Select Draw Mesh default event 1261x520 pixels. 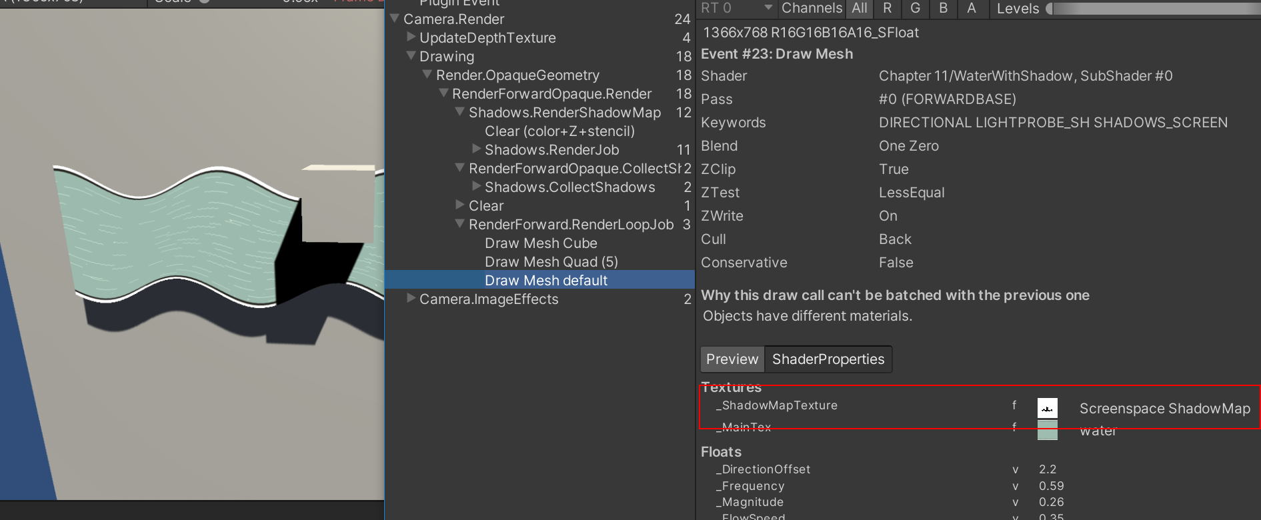click(x=540, y=281)
